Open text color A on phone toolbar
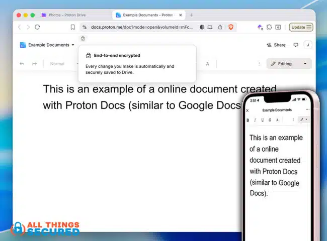Screen dimensions: 327x241 point(277,120)
